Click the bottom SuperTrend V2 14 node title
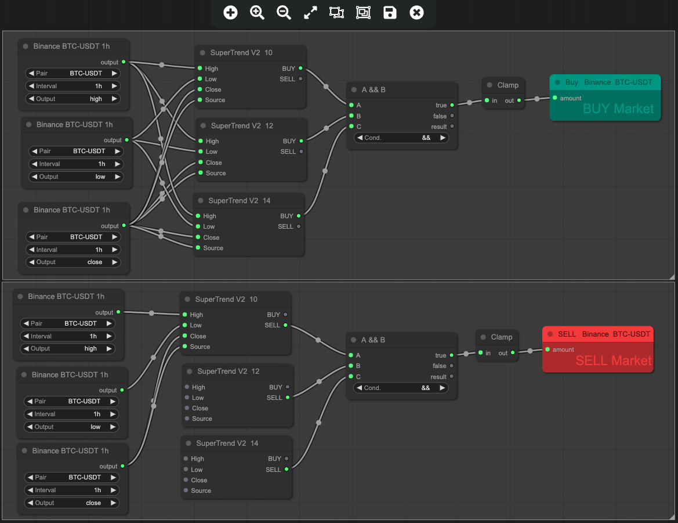Screen dimensions: 678x523 click(227, 443)
